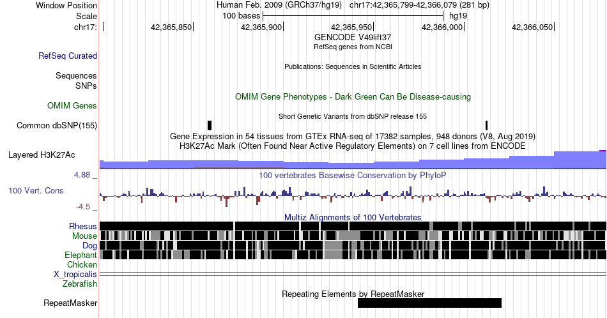Click the 42,366,050 ruler coordinate
This screenshot has width=607, height=318.
(532, 27)
